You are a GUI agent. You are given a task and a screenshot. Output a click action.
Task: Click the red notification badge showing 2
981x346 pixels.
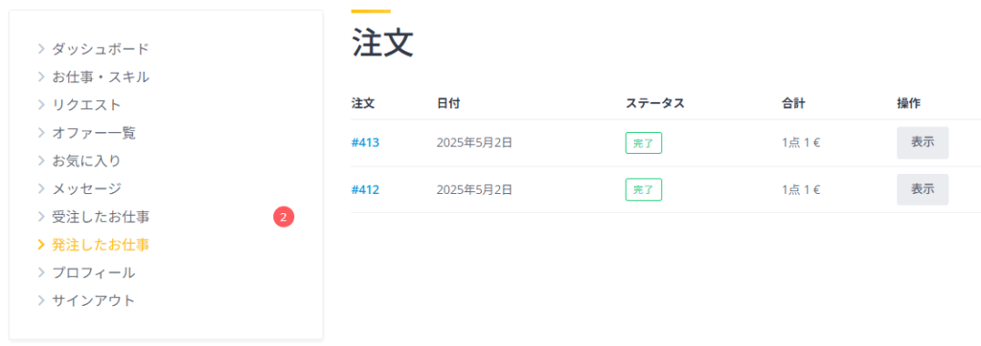tap(284, 217)
